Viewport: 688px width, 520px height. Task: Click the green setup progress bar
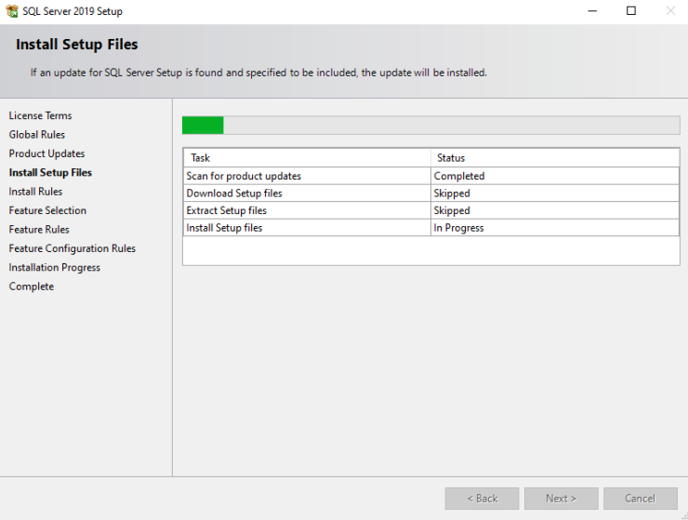click(x=430, y=126)
